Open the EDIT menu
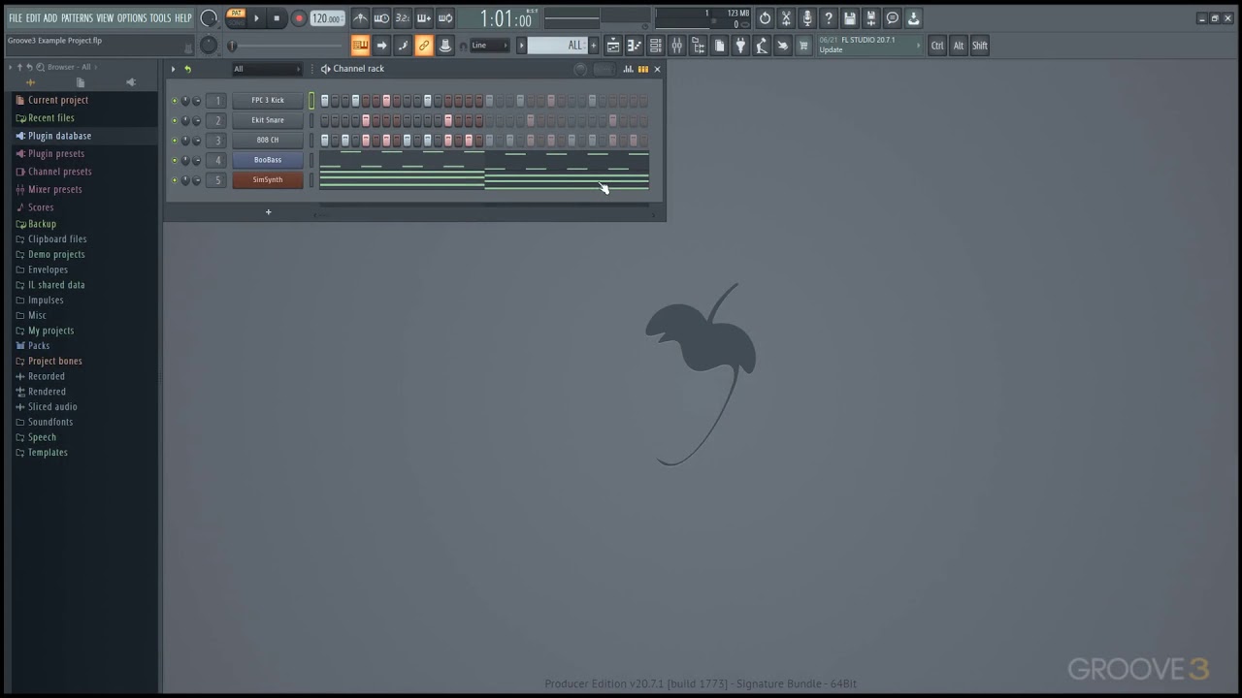1242x698 pixels. pyautogui.click(x=33, y=18)
